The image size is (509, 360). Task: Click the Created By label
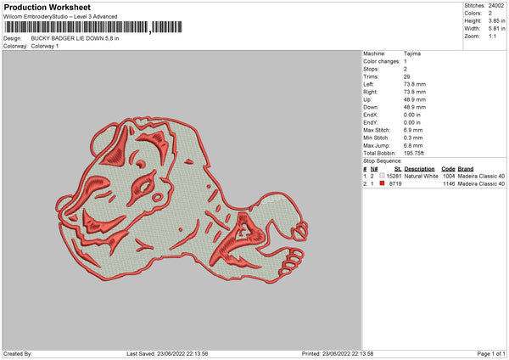click(18, 354)
